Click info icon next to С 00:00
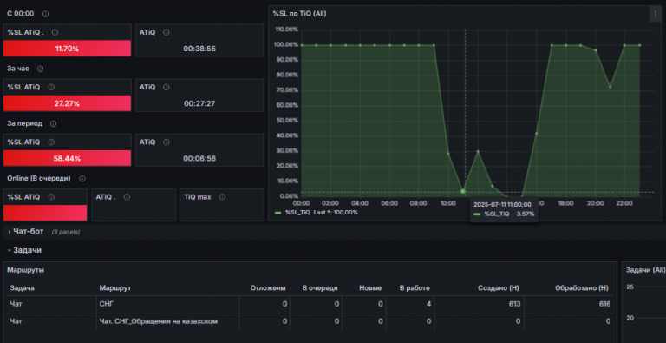Viewport: 666px width, 343px height. [45, 14]
